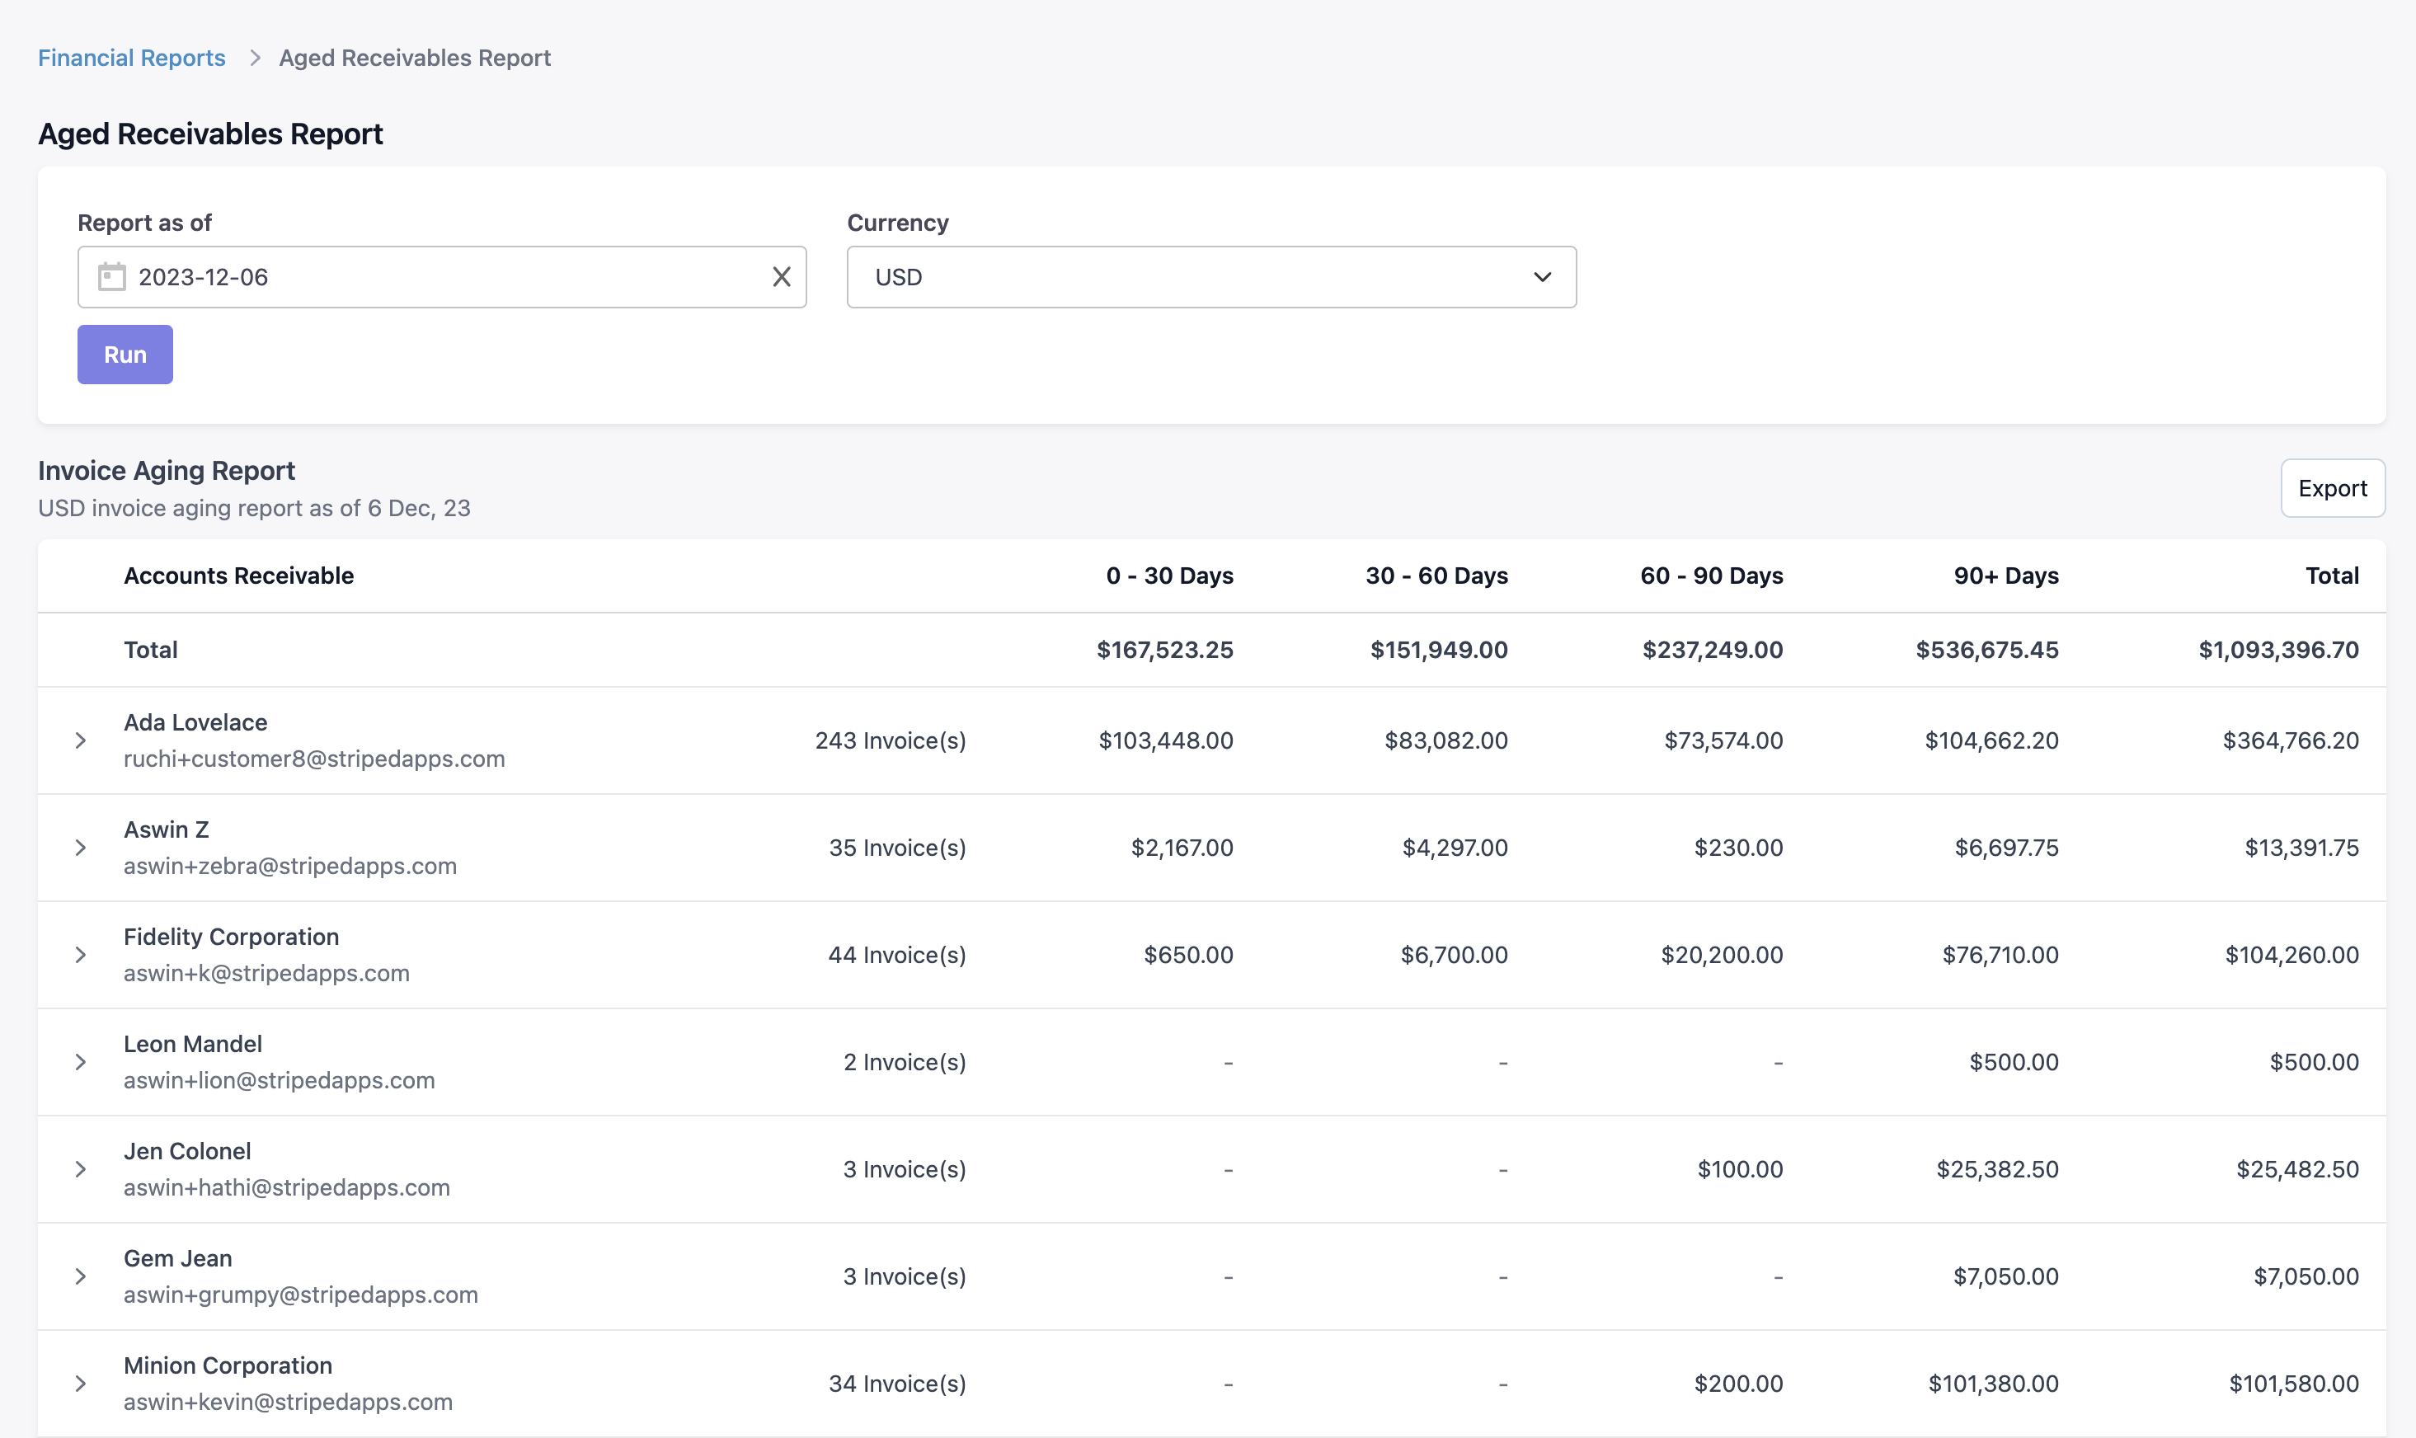Expand the Fidelity Corporation row chevron
This screenshot has height=1438, width=2416.
[81, 956]
